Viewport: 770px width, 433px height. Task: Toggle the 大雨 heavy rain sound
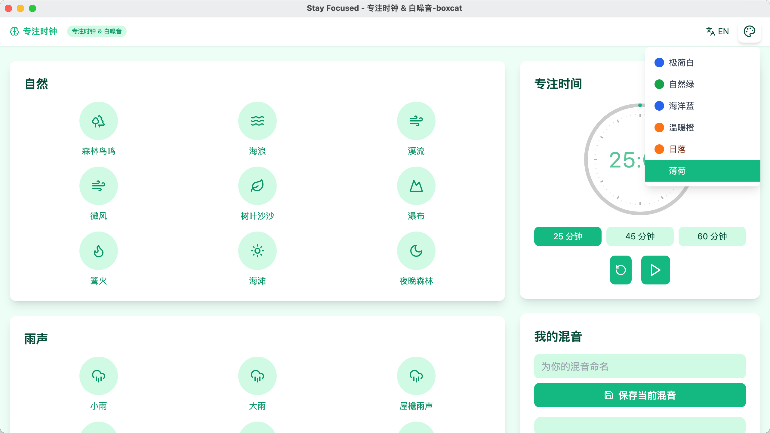pos(257,376)
